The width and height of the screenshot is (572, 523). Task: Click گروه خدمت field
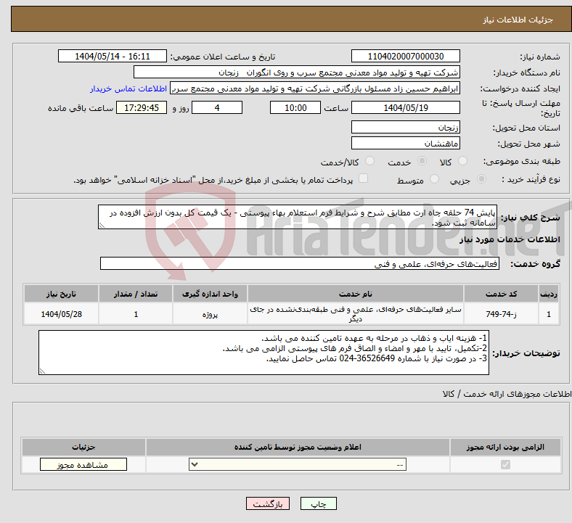300,263
